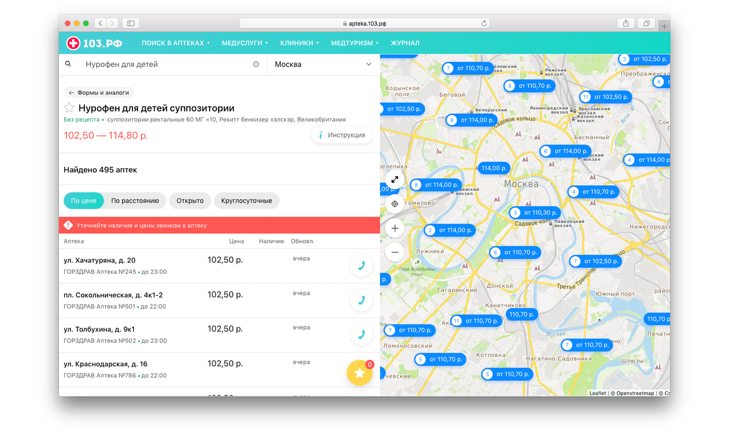Call the pharmacy at ул. Толбухина, д. 9к1
The height and width of the screenshot is (433, 729).
(361, 334)
